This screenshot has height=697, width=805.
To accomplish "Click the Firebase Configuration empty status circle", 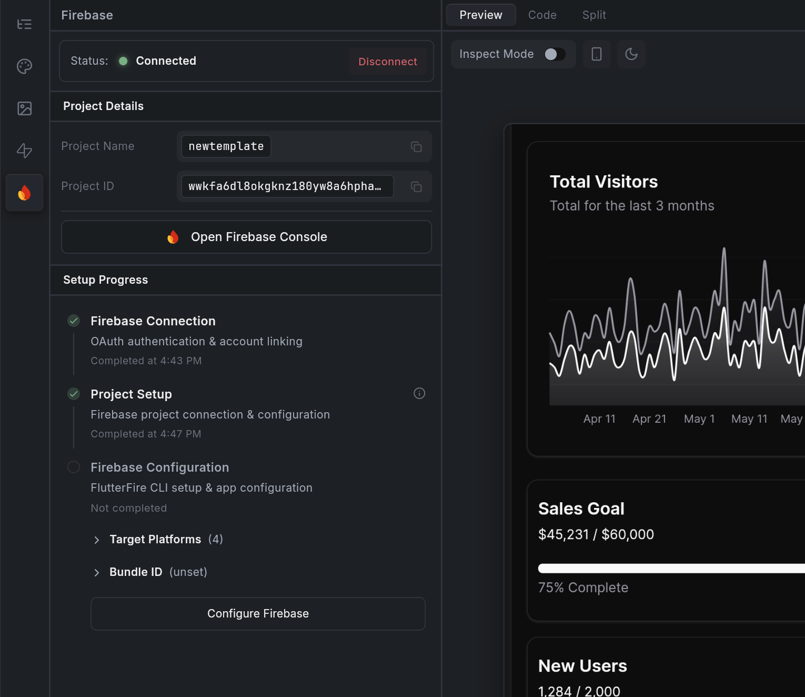I will point(74,467).
